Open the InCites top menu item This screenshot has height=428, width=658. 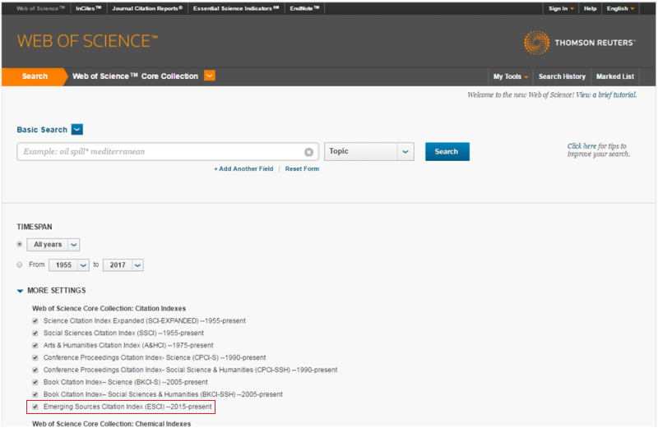[x=88, y=8]
